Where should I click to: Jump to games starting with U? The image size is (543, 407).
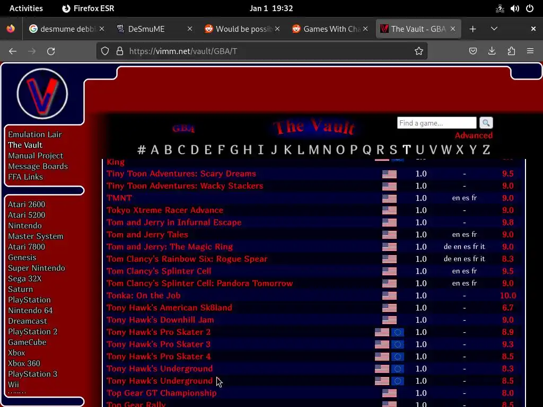420,150
